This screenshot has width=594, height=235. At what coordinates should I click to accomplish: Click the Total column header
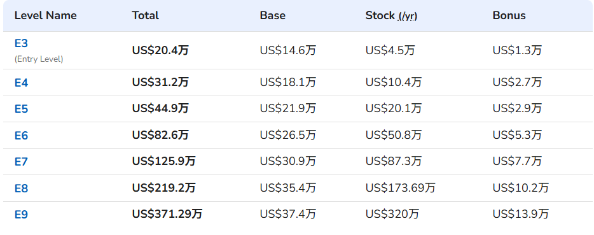(x=145, y=15)
